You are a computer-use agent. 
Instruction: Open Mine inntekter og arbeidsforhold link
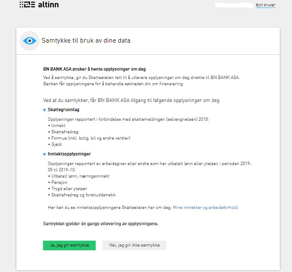tap(205, 207)
